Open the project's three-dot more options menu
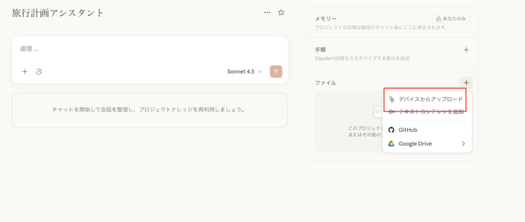The width and height of the screenshot is (525, 222). pos(267,13)
